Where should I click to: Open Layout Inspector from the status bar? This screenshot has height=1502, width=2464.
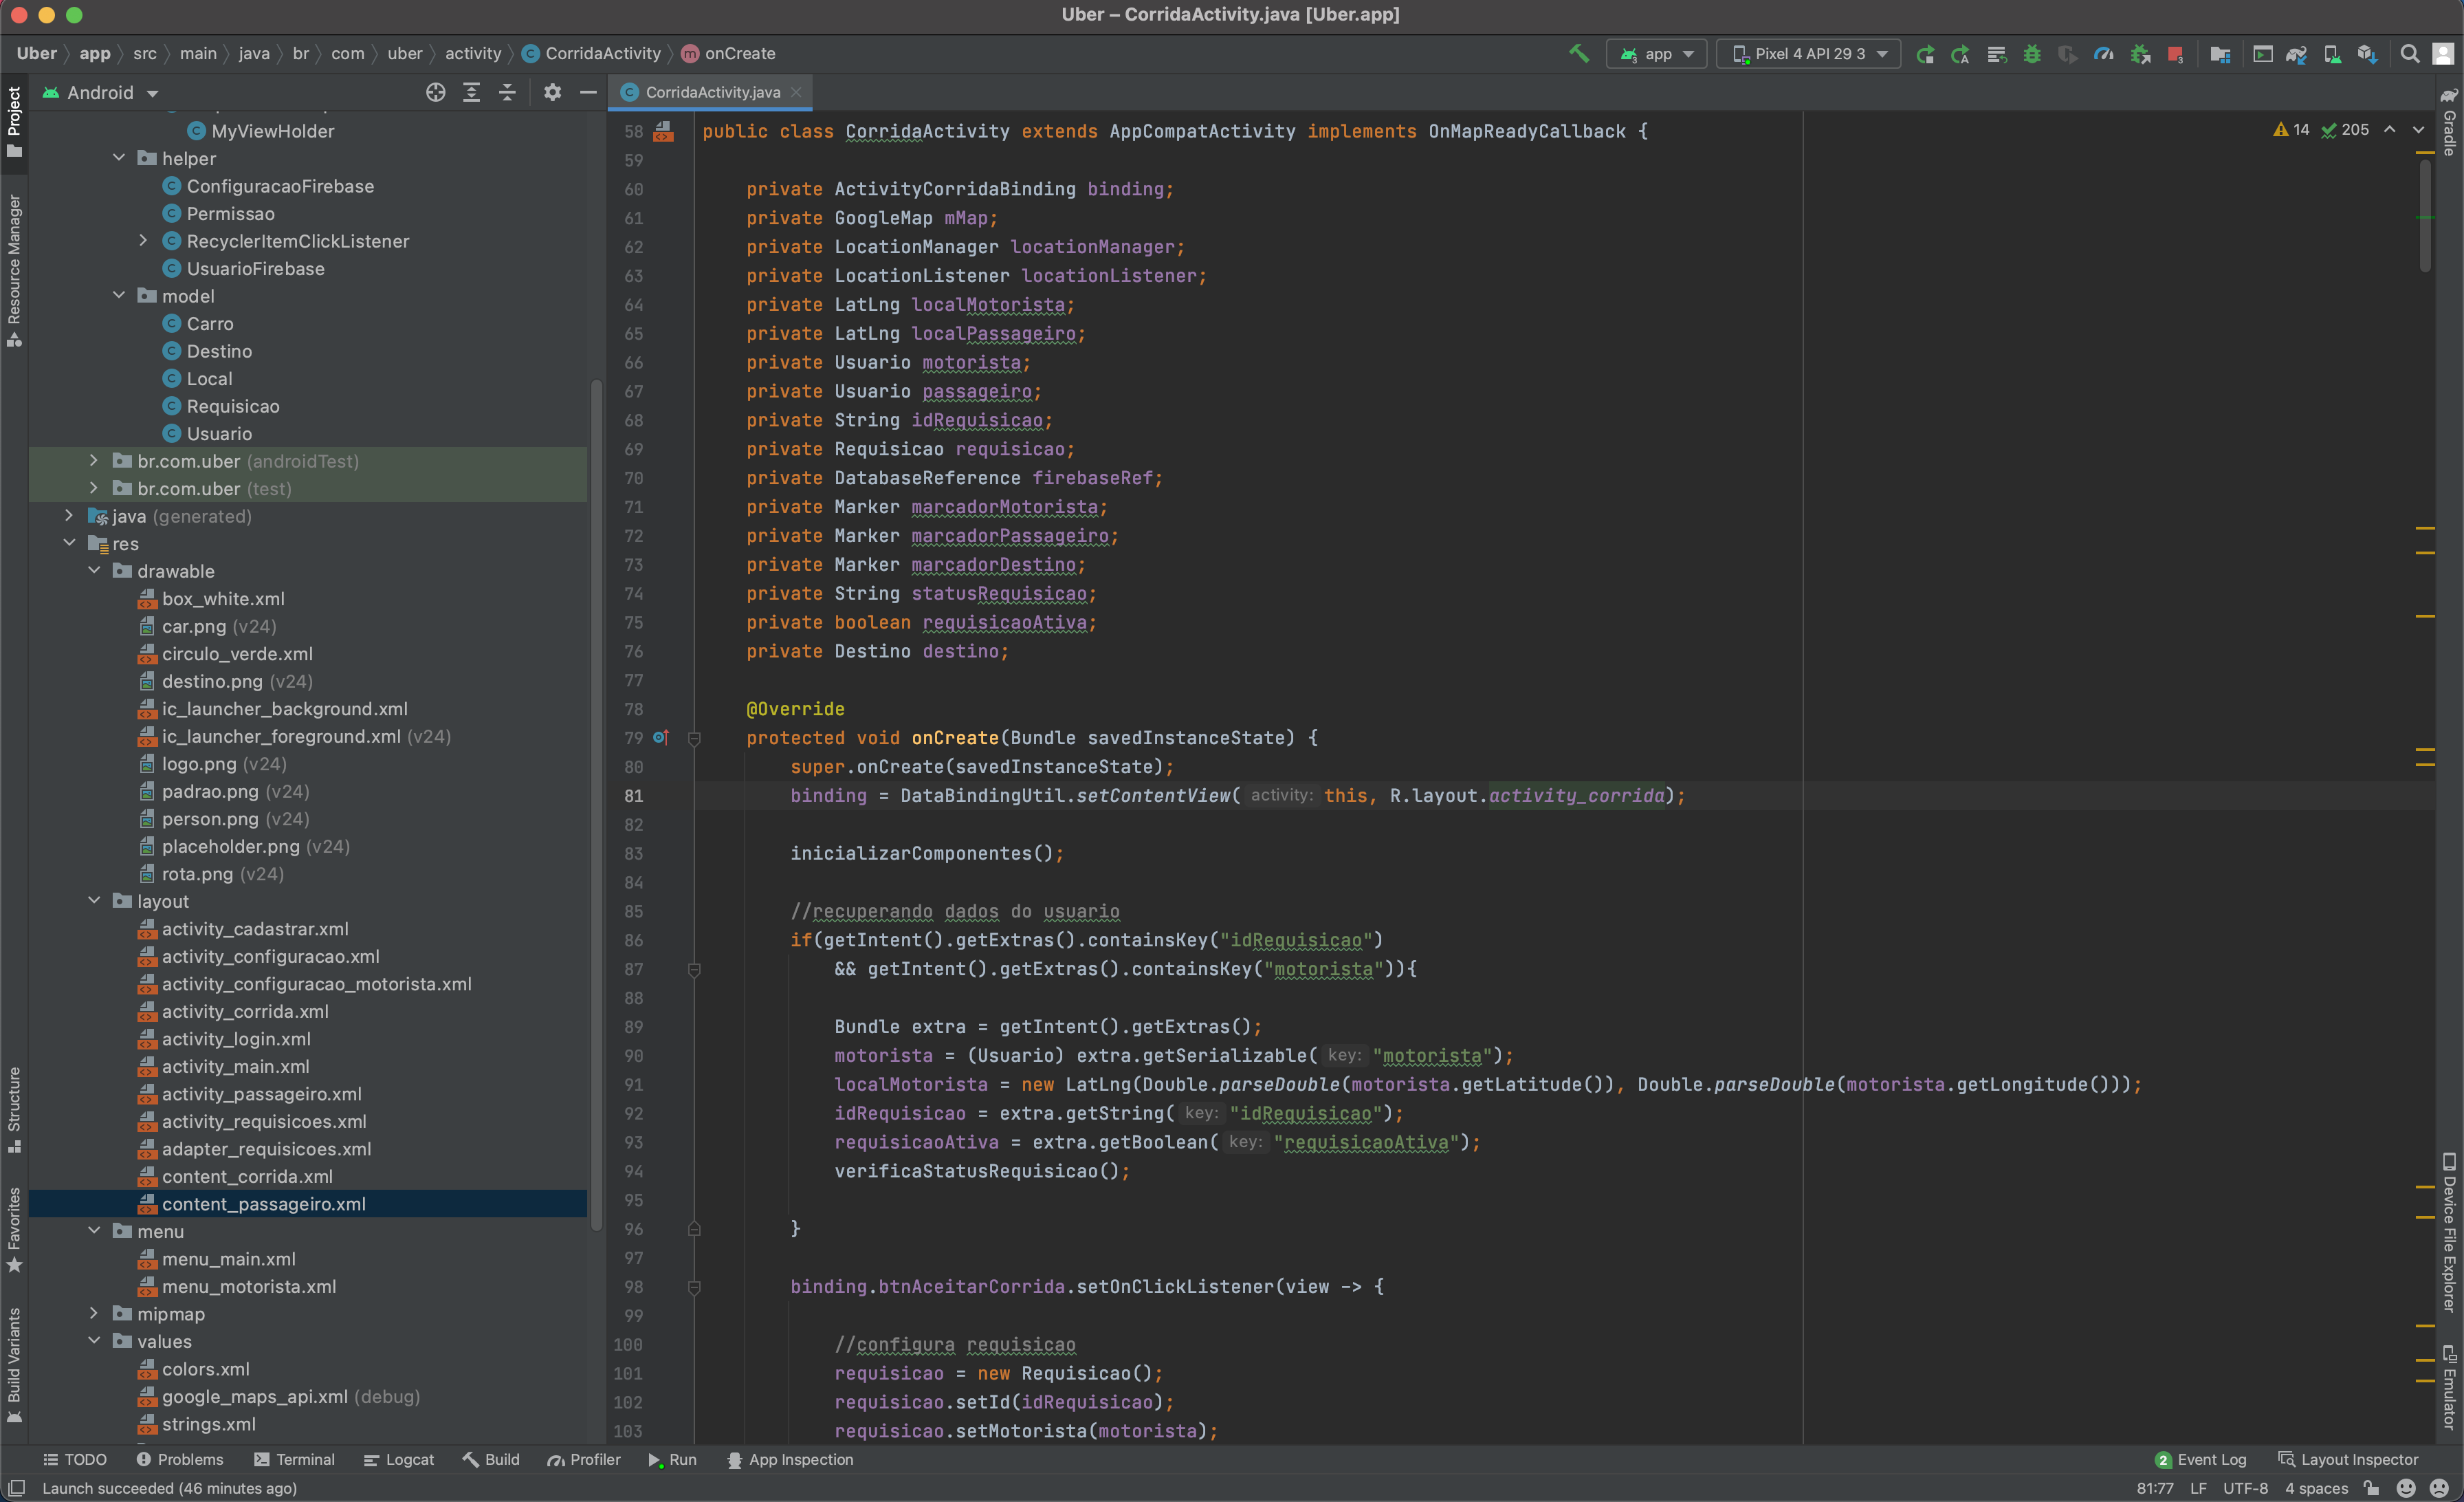pyautogui.click(x=2349, y=1460)
